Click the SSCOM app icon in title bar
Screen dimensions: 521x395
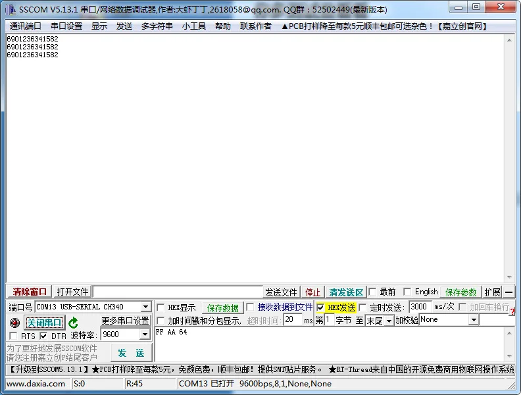pyautogui.click(x=11, y=9)
